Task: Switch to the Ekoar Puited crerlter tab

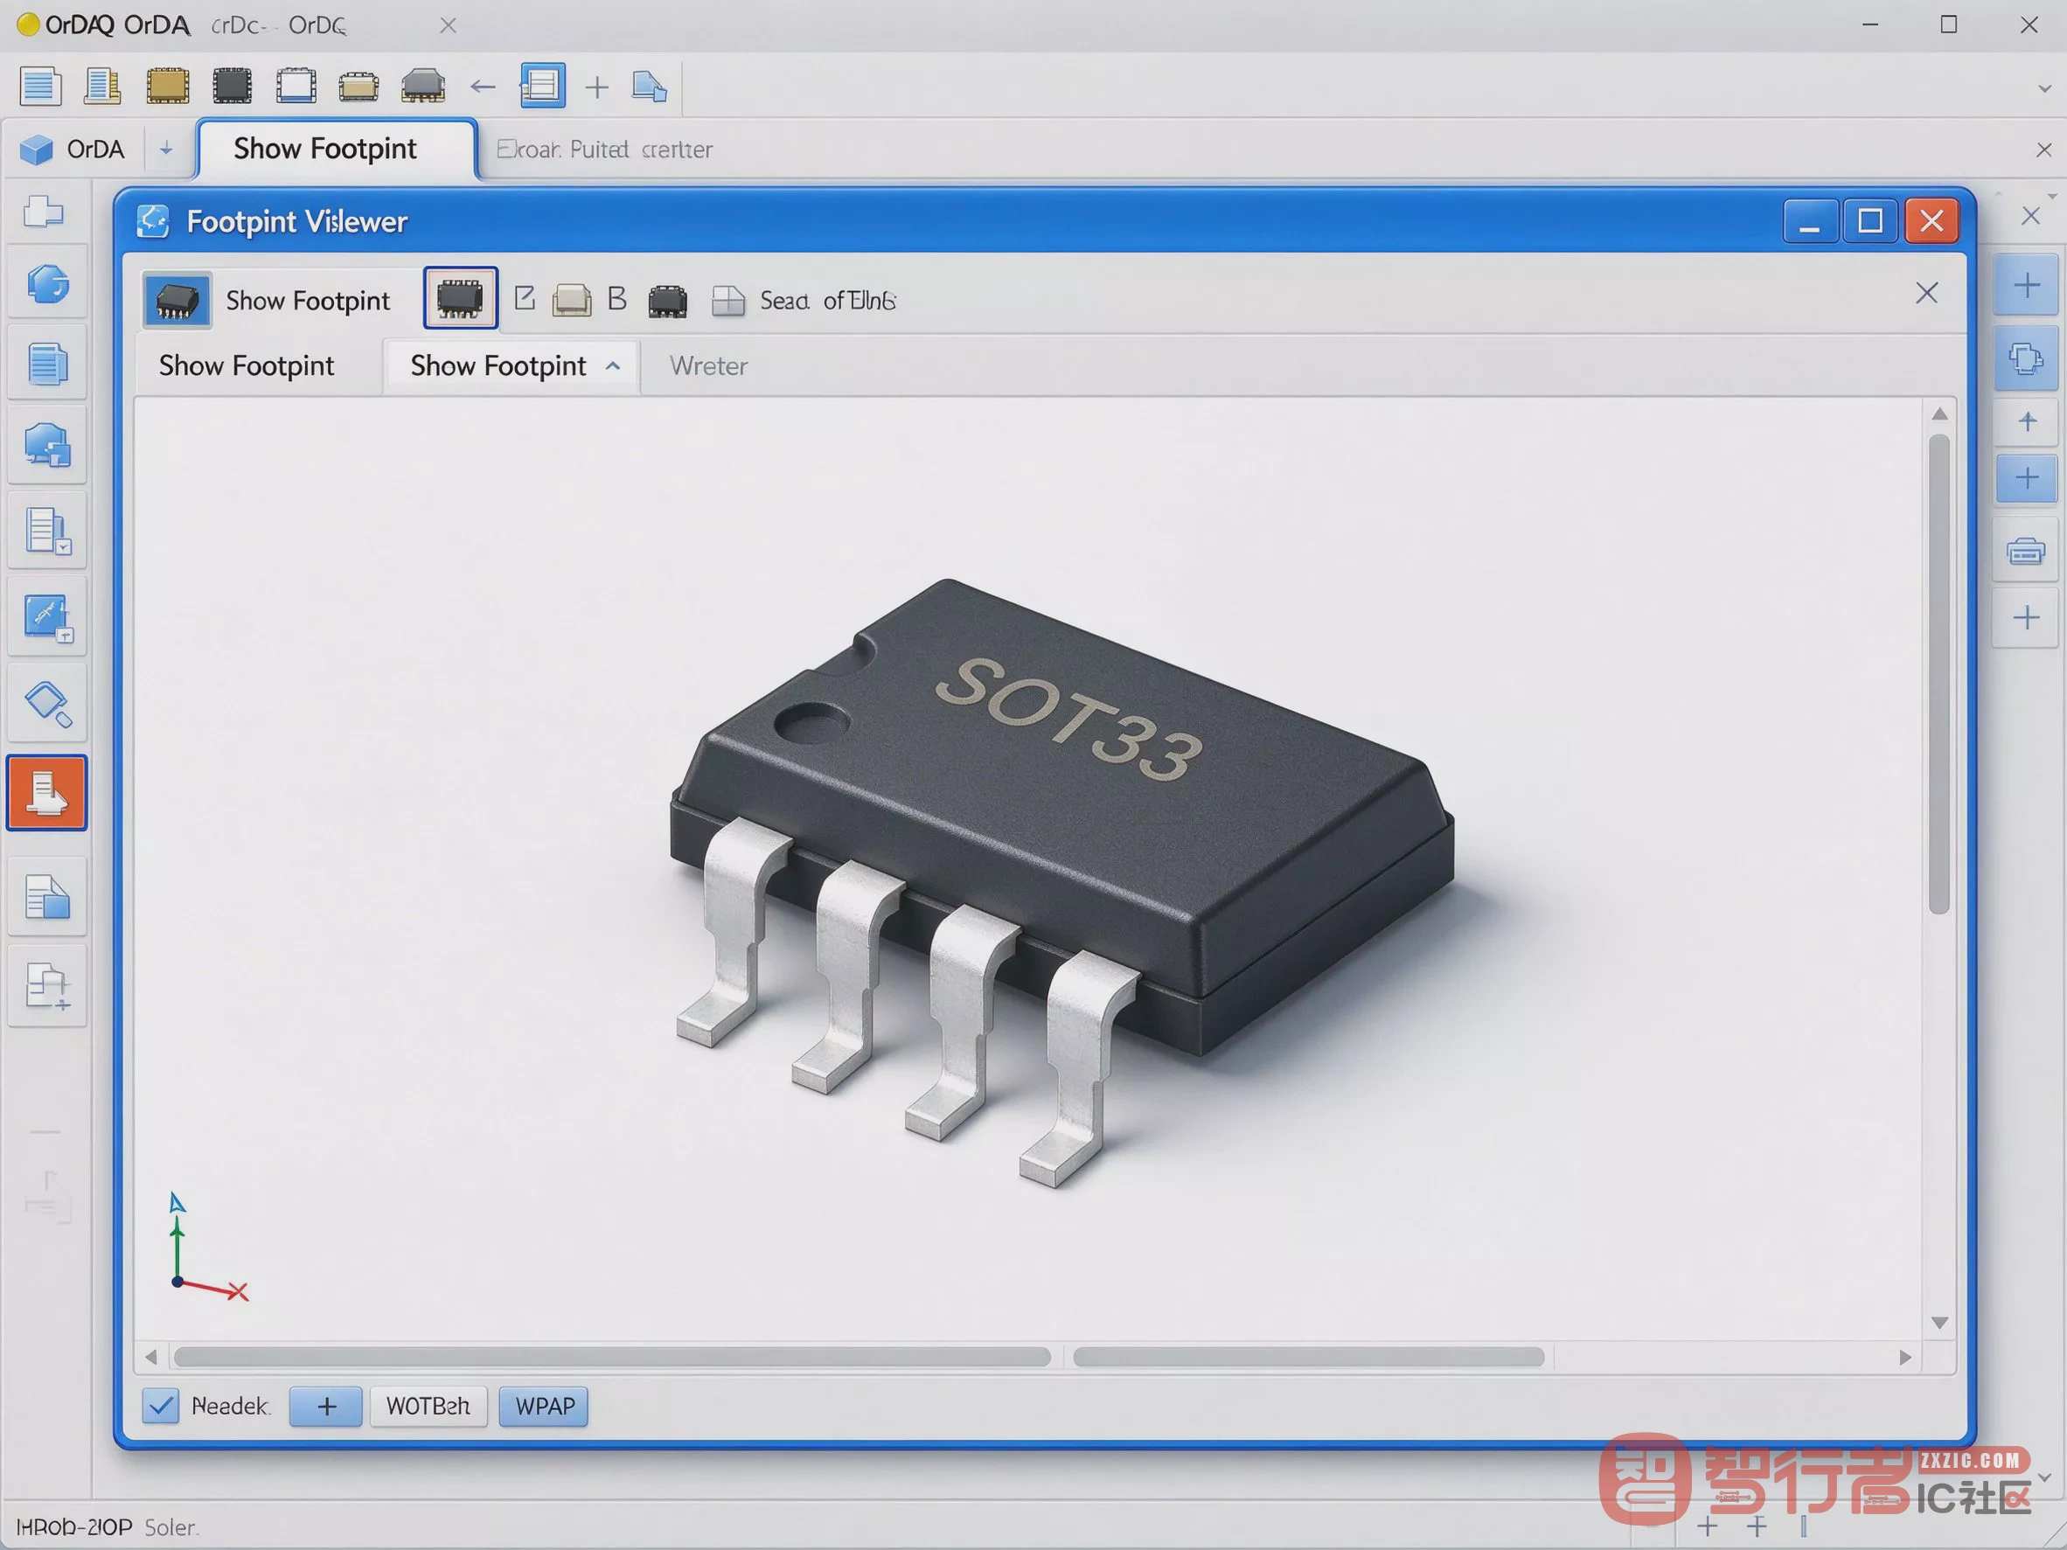Action: pos(604,149)
